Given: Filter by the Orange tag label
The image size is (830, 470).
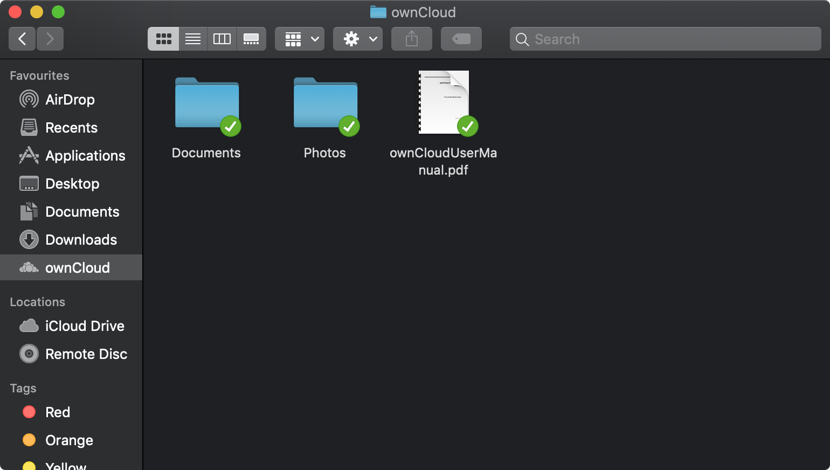Looking at the screenshot, I should click(69, 440).
